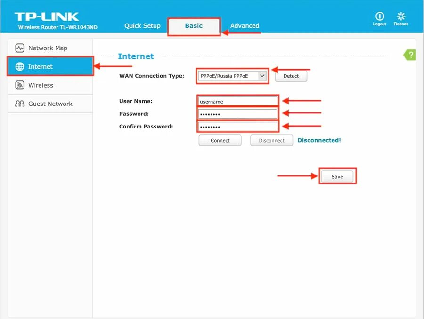Click the Save button
This screenshot has height=319, width=424.
pyautogui.click(x=337, y=176)
